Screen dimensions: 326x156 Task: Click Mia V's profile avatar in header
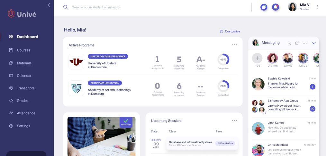pyautogui.click(x=292, y=7)
